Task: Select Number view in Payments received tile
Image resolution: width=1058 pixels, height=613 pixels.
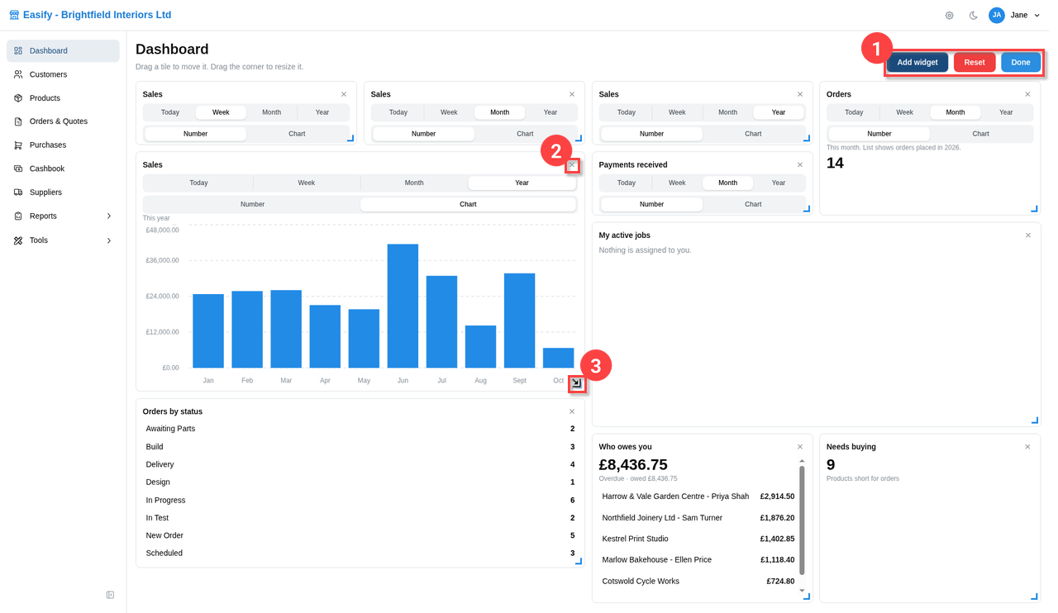Action: [x=651, y=204]
